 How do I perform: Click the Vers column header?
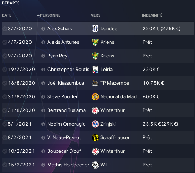[96, 15]
